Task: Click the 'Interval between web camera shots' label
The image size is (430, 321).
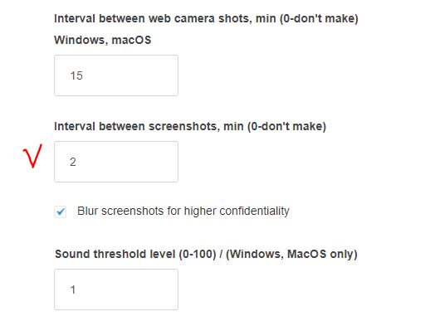Action: point(153,19)
